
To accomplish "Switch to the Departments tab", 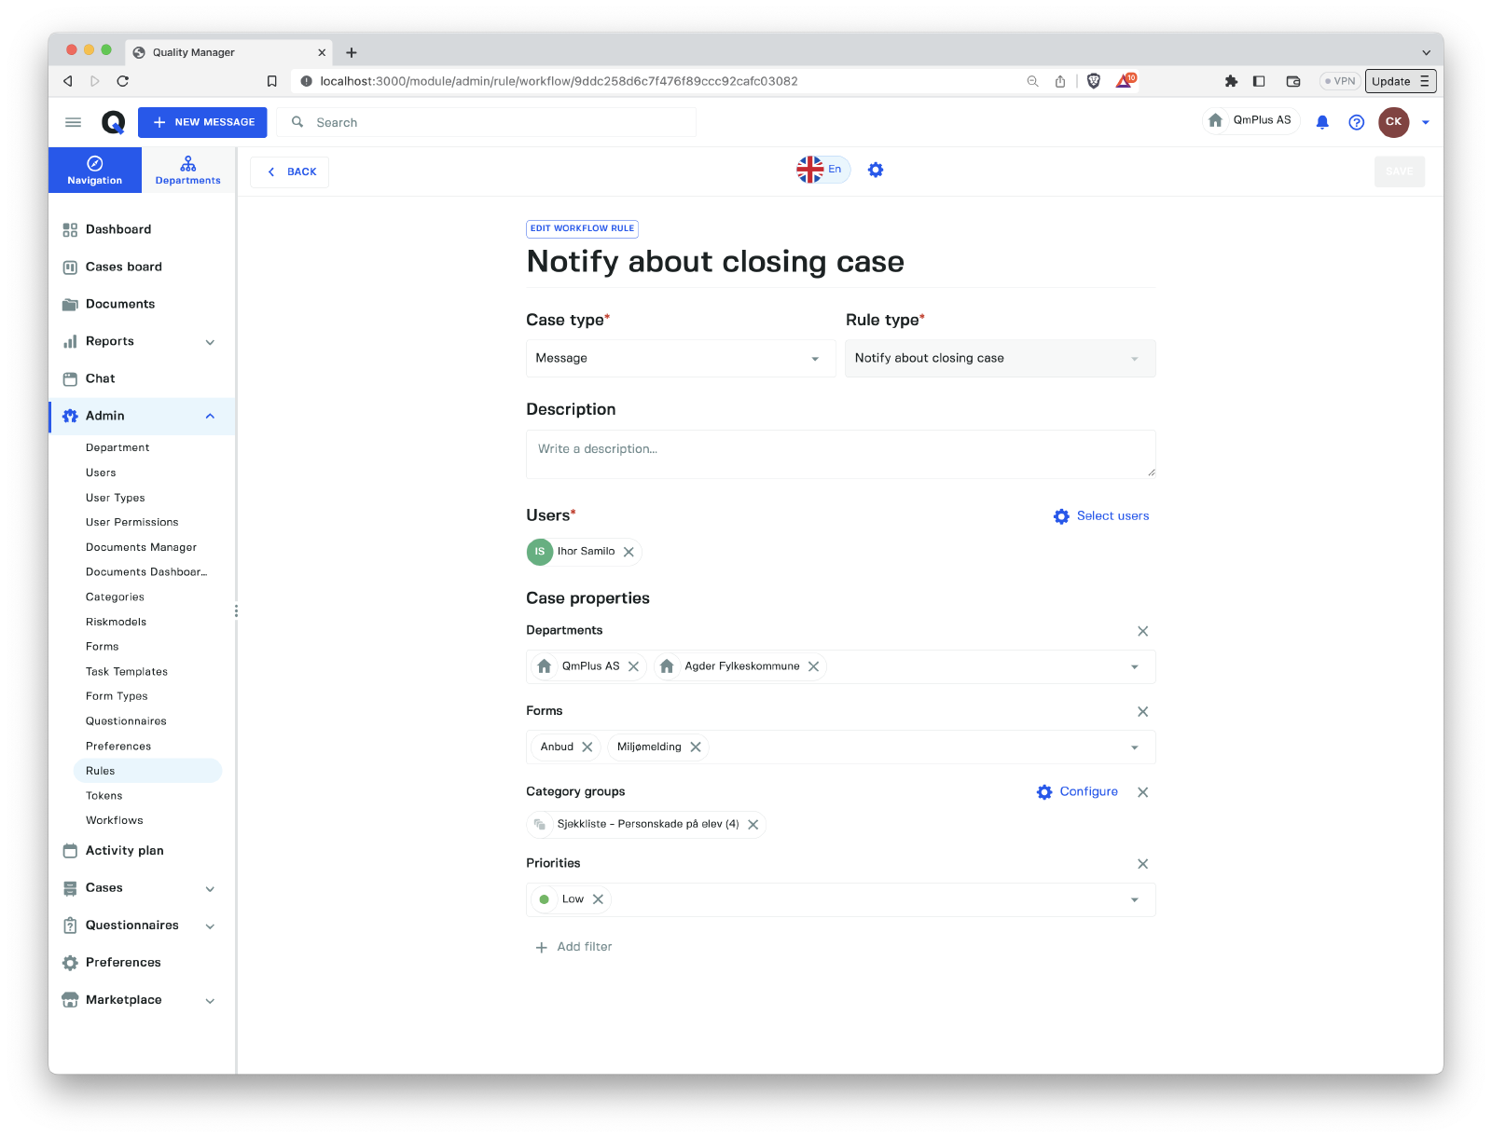I will (187, 171).
